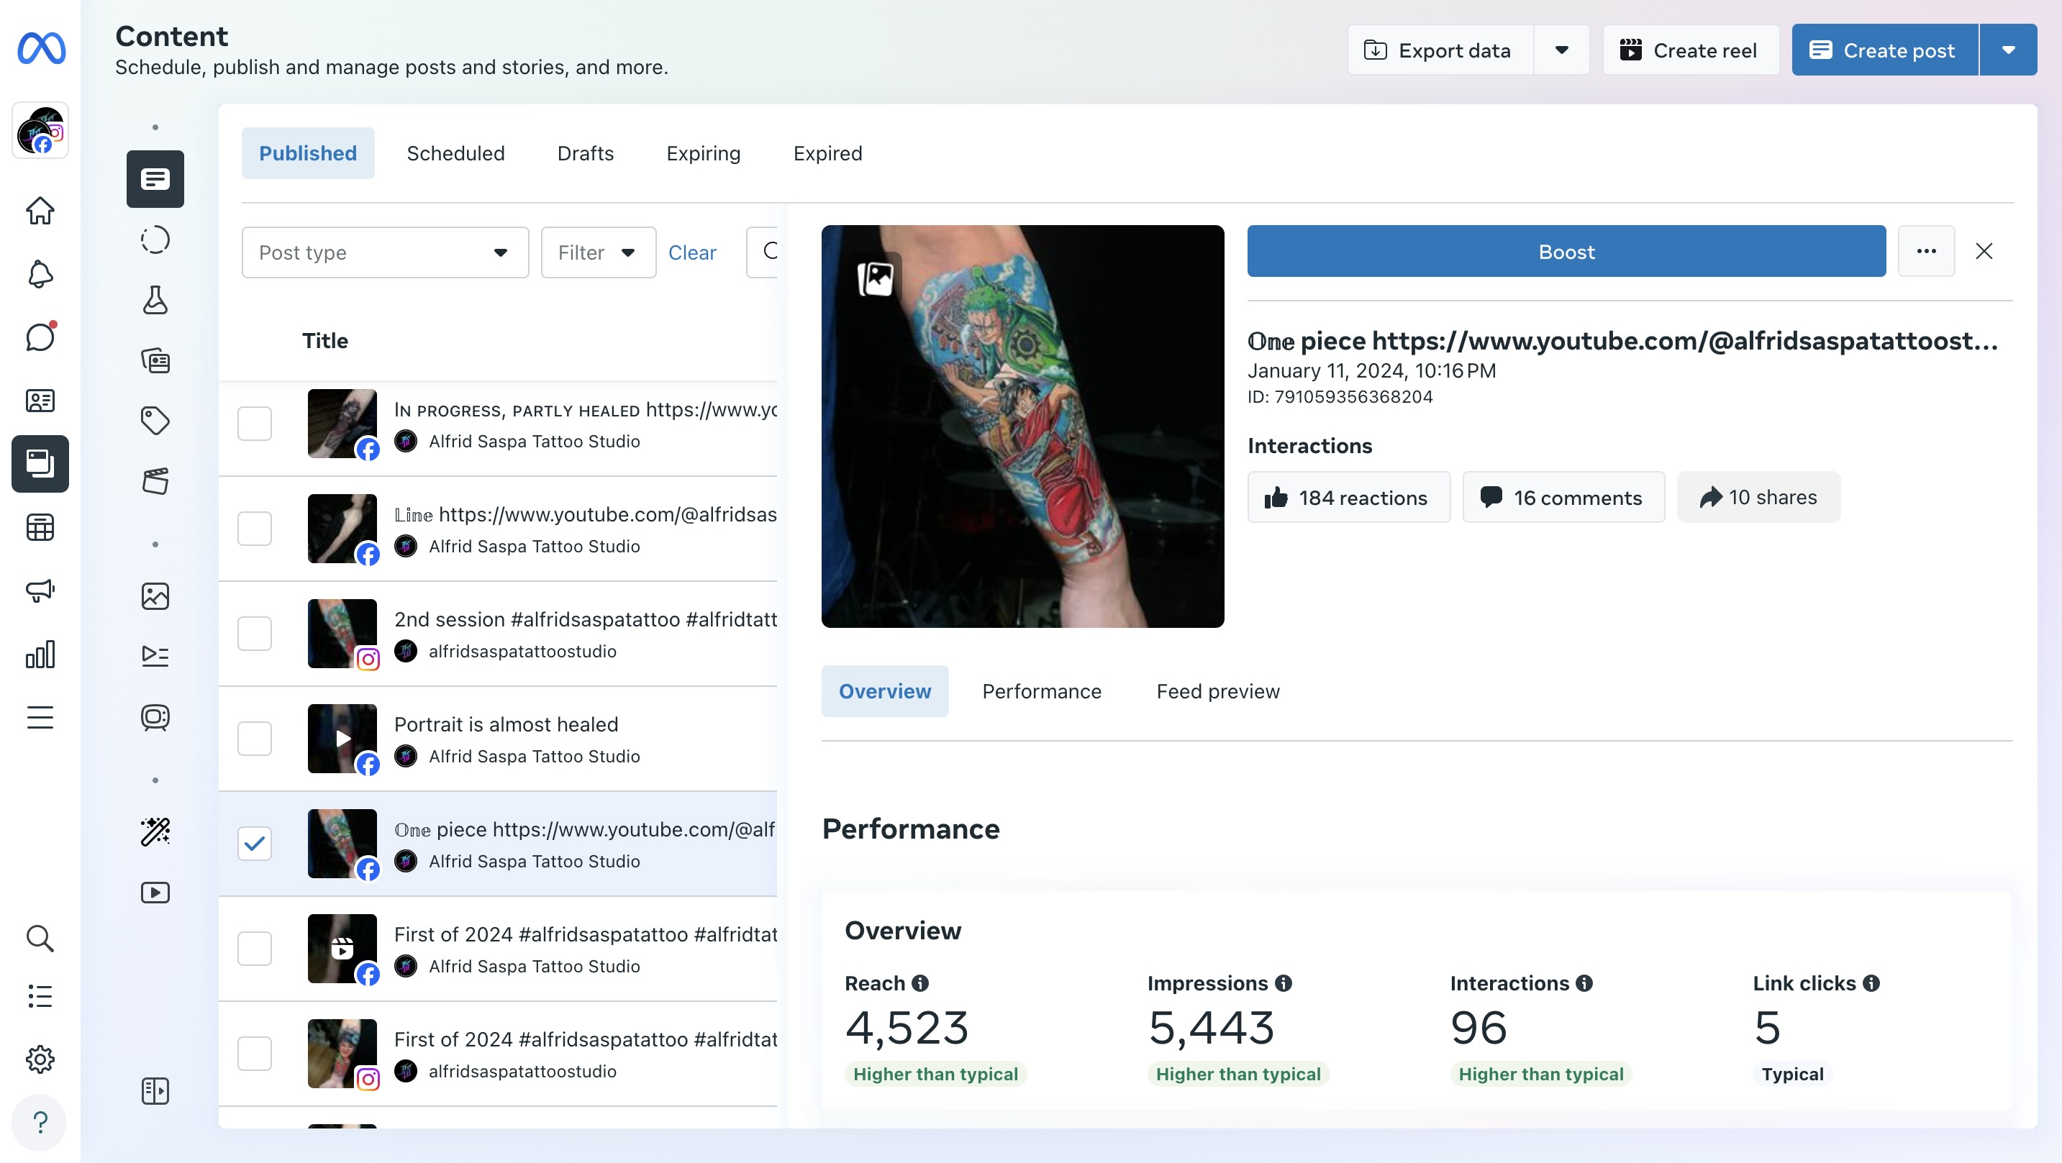Image resolution: width=2062 pixels, height=1163 pixels.
Task: Tick checkbox for First of 2024 Instagram post
Action: (255, 1054)
